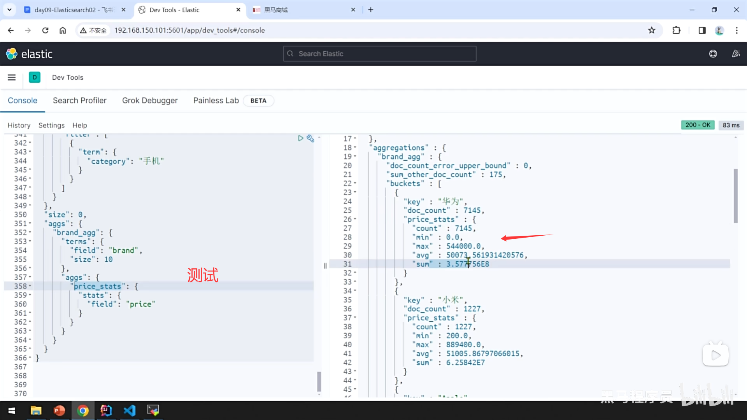This screenshot has height=420, width=747.
Task: Click the wrench actions icon in editor
Action: click(310, 138)
